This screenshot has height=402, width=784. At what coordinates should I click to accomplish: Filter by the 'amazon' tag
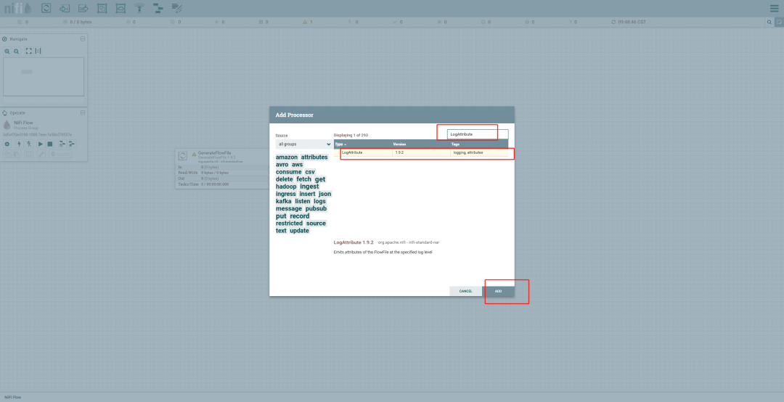287,157
